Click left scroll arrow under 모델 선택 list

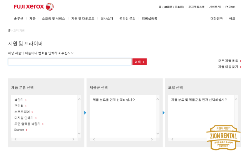pyautogui.click(x=172, y=139)
